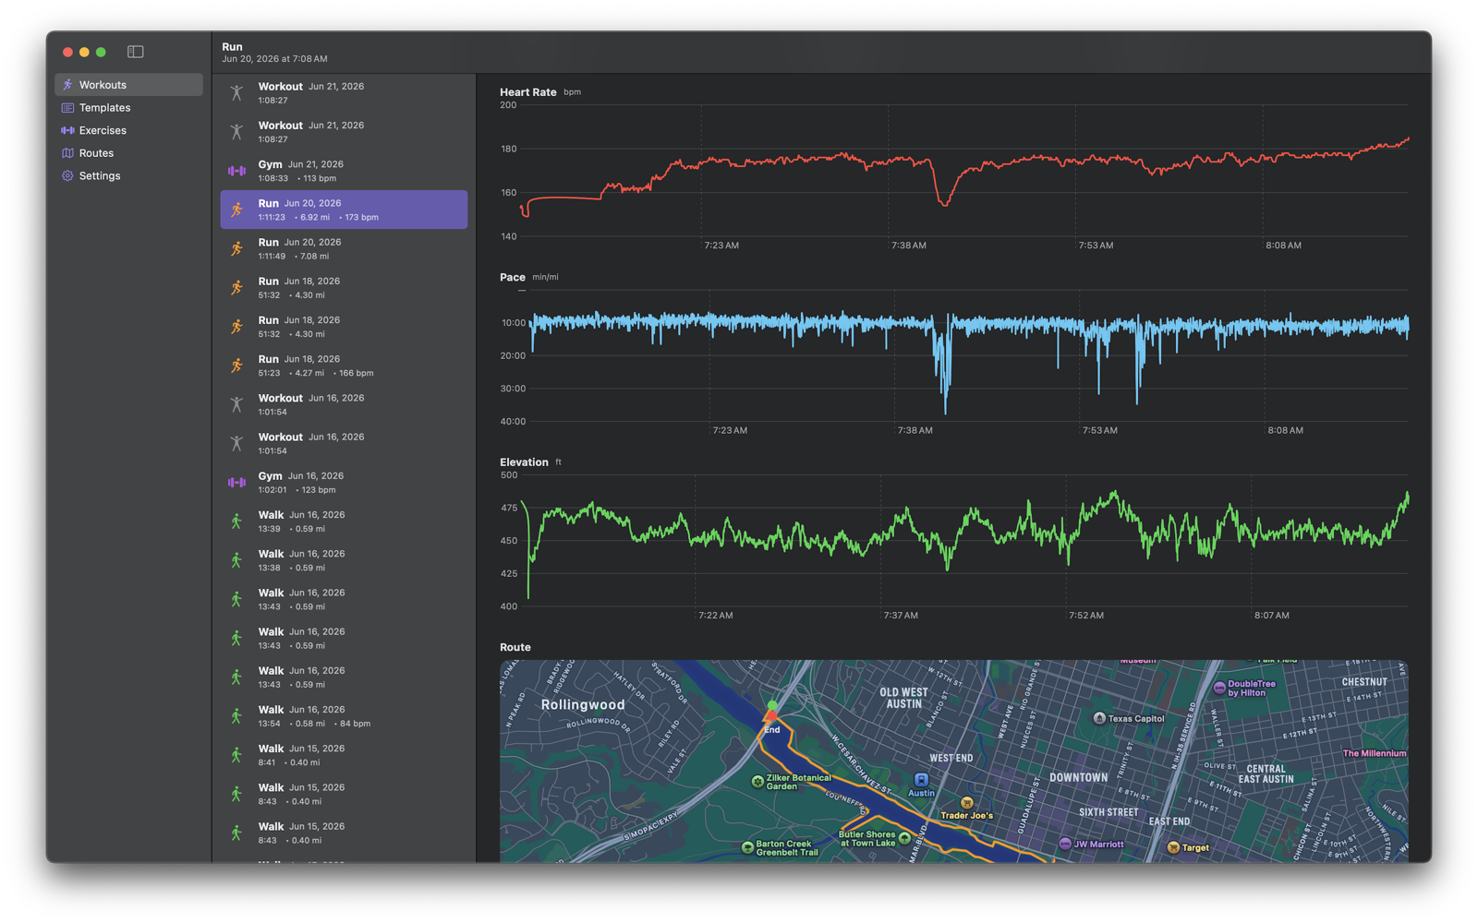Click the Trader Joe's map pin
The image size is (1478, 923).
coord(966,803)
